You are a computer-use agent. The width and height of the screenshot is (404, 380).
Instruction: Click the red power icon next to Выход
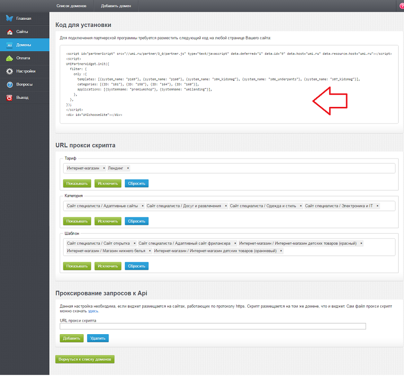[x=9, y=98]
